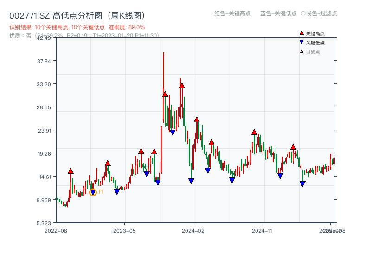Screen dimensions: 371x278
Task: Click the T1 label beside the orange circle
Action: pyautogui.click(x=100, y=193)
